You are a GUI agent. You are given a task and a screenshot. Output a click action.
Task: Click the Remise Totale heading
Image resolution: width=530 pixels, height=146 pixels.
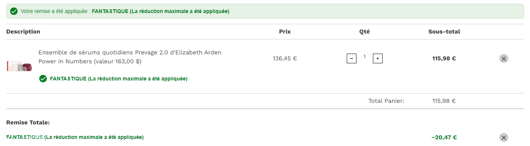click(x=28, y=123)
